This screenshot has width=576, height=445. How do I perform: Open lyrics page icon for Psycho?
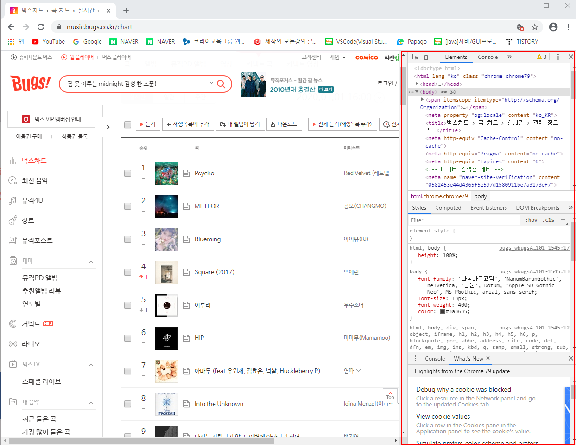pos(186,173)
